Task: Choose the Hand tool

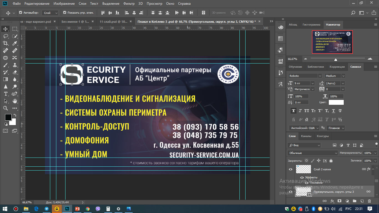Action: 15,101
